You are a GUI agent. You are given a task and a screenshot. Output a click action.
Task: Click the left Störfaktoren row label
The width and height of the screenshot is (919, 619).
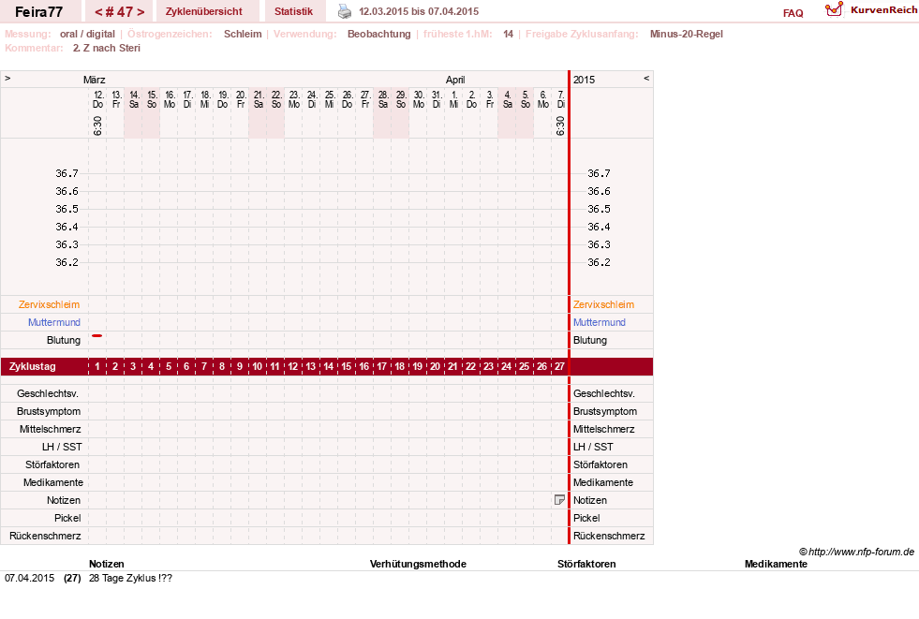click(x=52, y=464)
